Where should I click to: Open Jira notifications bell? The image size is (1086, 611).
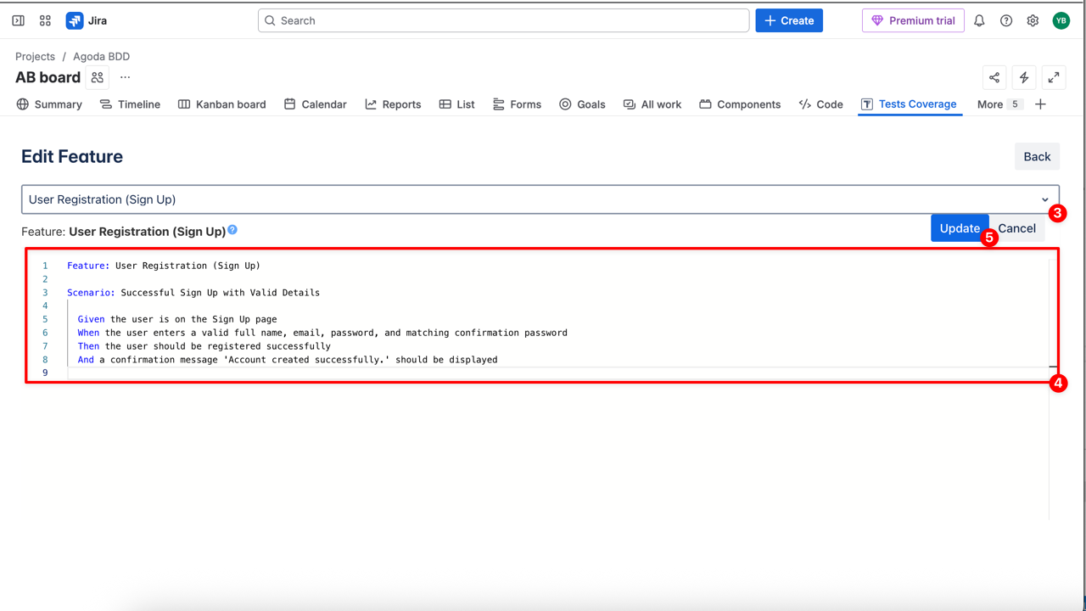[x=979, y=20]
